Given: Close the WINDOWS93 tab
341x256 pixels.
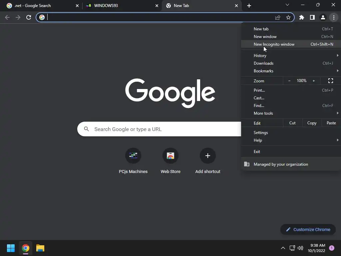Looking at the screenshot, I should pyautogui.click(x=157, y=6).
